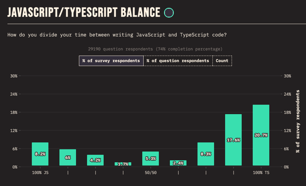306x186 pixels.
Task: Click the question text about dividing time
Action: 117,35
